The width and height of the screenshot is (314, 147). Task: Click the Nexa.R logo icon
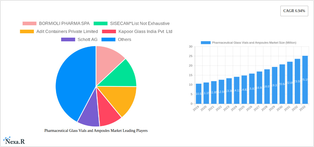coord(14,141)
